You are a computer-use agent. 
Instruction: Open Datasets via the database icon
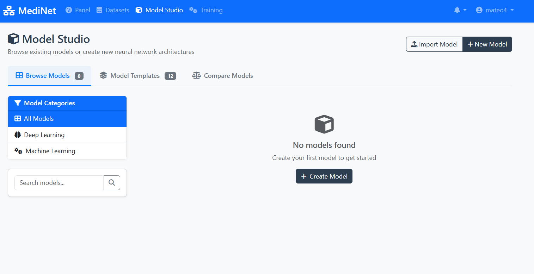pos(99,10)
